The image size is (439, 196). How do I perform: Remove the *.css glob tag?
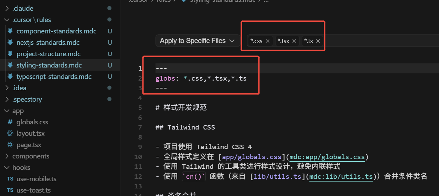(x=268, y=41)
